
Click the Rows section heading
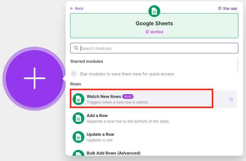click(76, 84)
